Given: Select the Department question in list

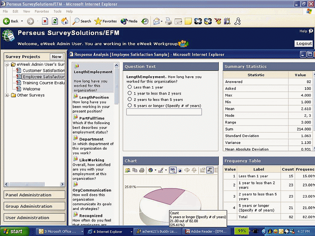Looking at the screenshot, I should point(93,146).
